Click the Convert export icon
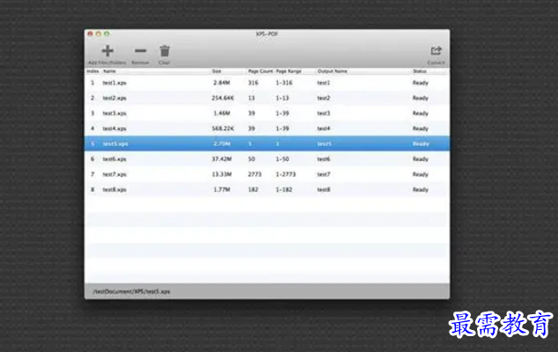Viewport: 558px width, 352px height. click(x=436, y=51)
